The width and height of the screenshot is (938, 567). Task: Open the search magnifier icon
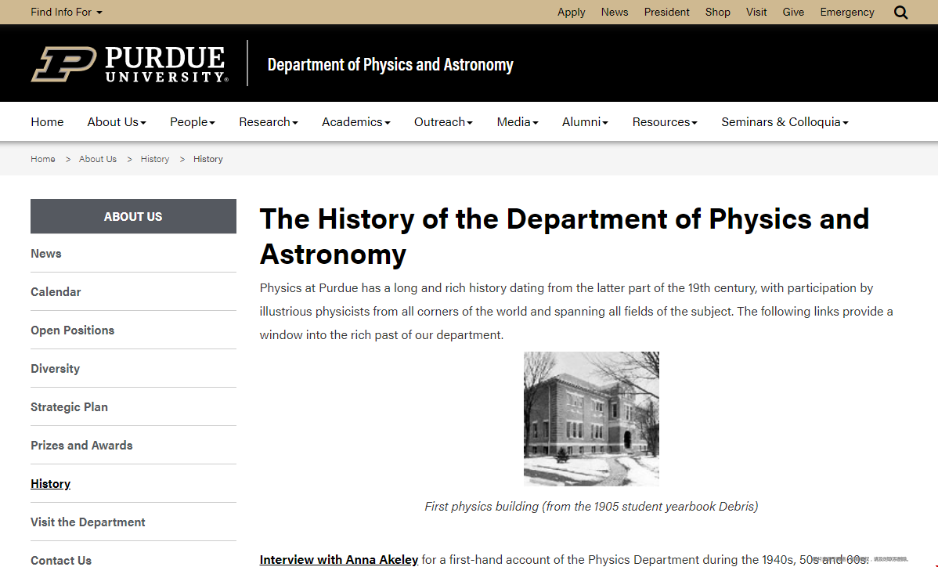pyautogui.click(x=900, y=12)
